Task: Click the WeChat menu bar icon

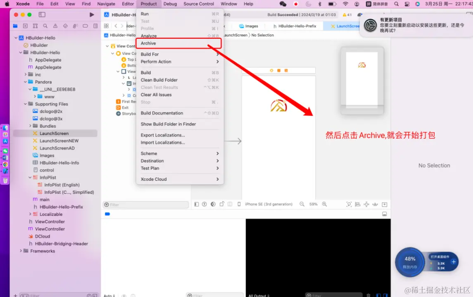Action: [283, 4]
